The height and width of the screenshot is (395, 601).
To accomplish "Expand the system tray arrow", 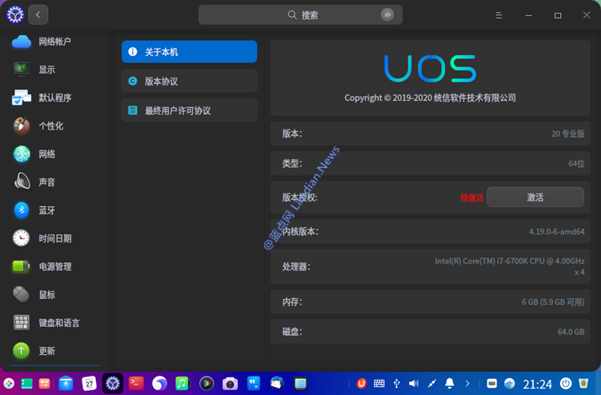I will click(467, 384).
